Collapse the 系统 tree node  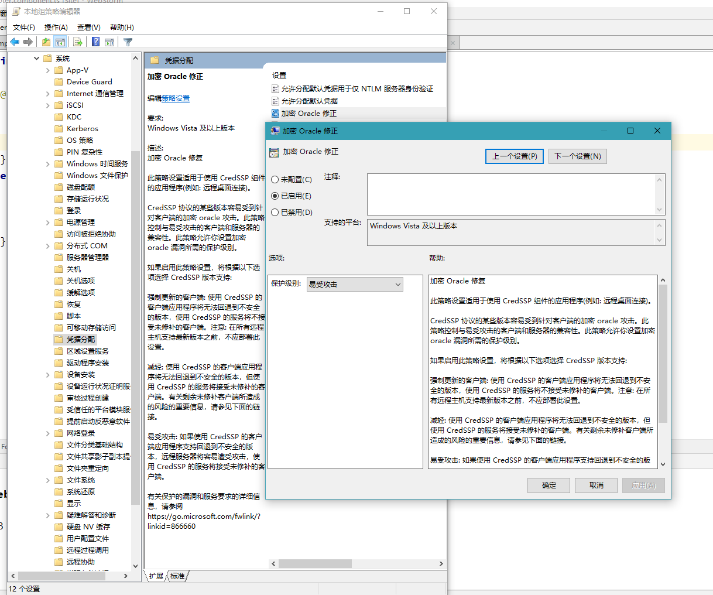[36, 59]
